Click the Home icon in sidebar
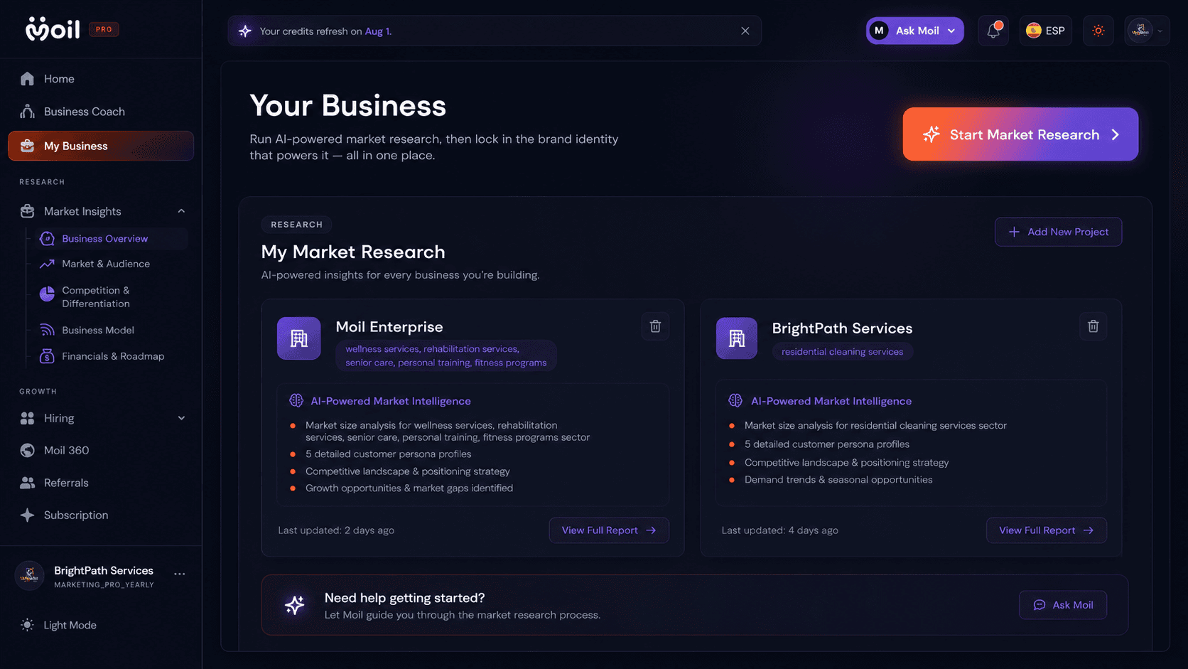 tap(27, 79)
